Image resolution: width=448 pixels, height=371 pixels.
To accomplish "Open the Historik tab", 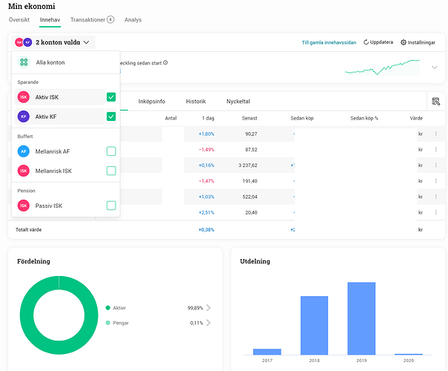I will click(x=195, y=101).
